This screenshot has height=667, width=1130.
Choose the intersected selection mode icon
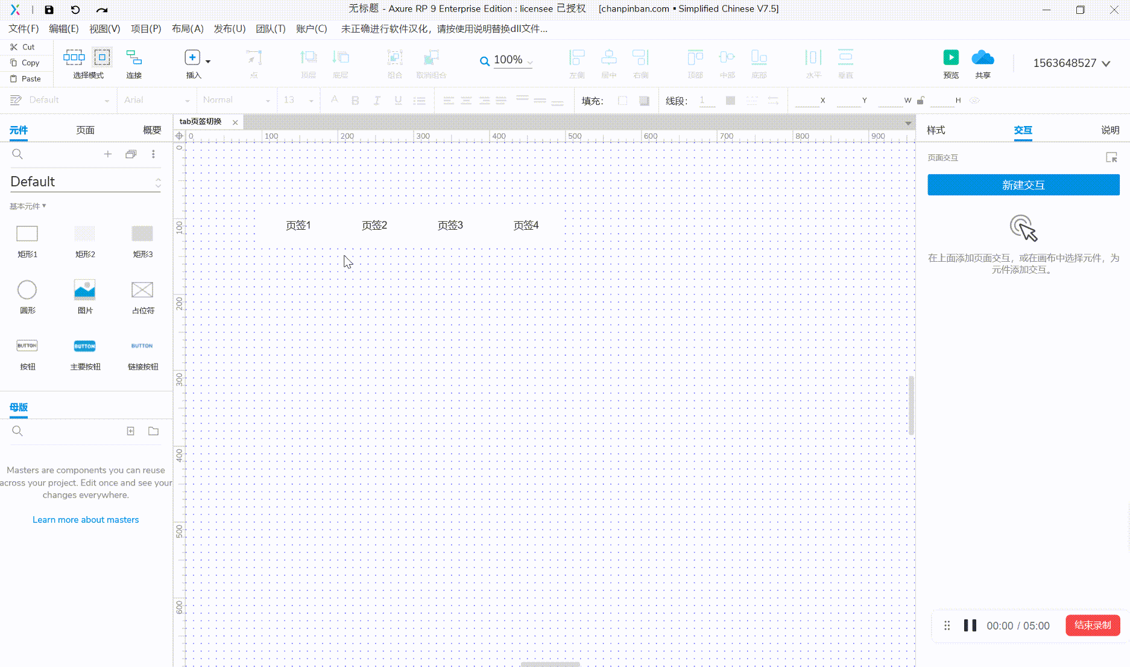pos(74,57)
